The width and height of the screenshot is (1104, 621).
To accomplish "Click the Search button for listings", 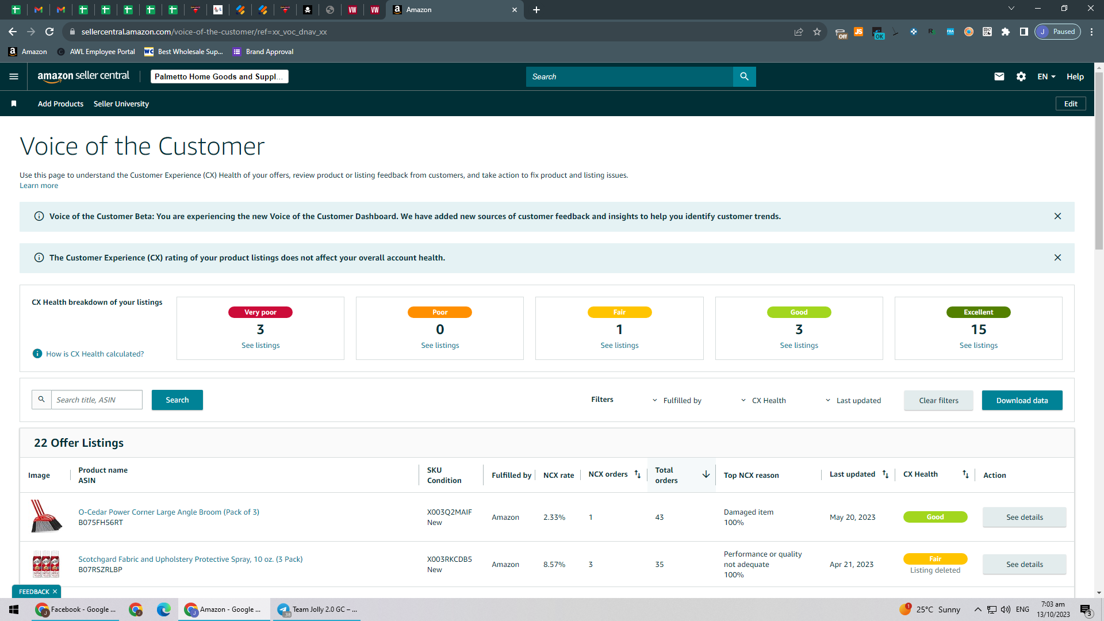I will (x=177, y=400).
